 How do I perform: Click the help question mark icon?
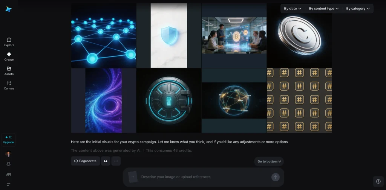(378, 181)
